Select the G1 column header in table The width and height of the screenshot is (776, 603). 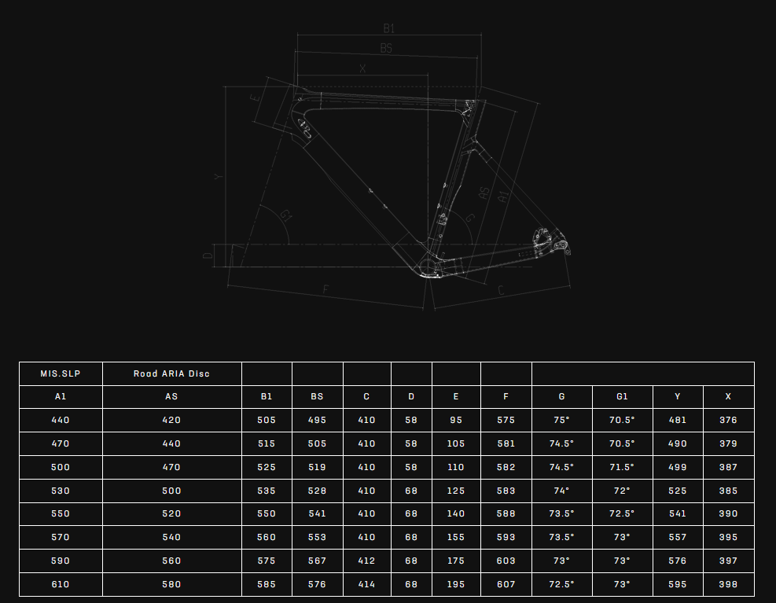pyautogui.click(x=622, y=397)
